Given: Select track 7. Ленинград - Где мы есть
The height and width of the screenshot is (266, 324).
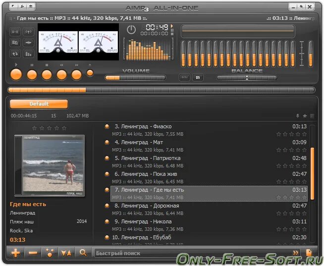Looking at the screenshot, I should tap(209, 194).
